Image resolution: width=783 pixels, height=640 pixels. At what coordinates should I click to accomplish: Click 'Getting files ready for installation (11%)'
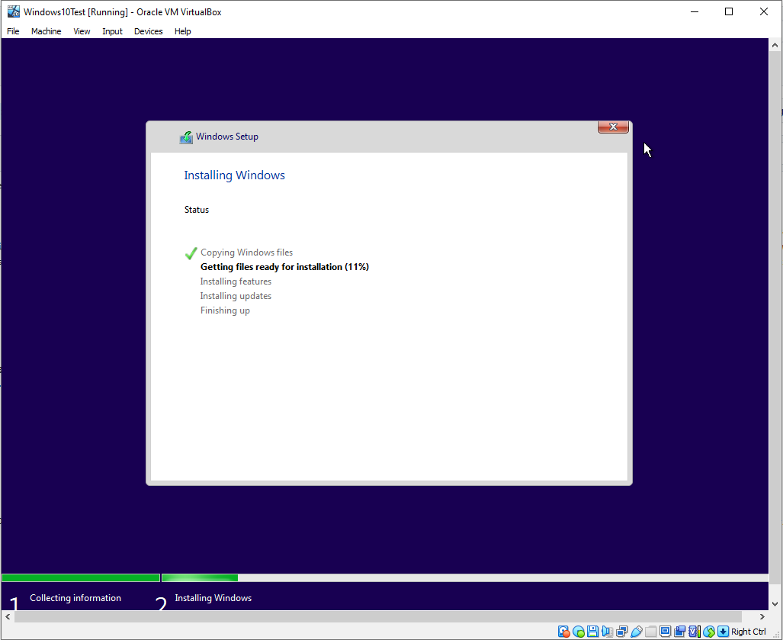tap(284, 267)
